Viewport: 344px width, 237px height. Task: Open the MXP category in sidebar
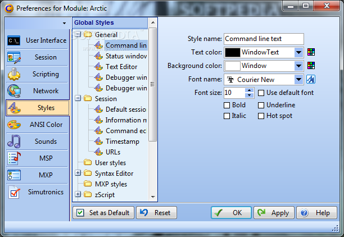pos(38,175)
